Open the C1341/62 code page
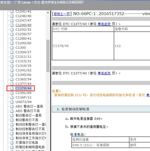This screenshot has height=151, width=150. (24, 70)
